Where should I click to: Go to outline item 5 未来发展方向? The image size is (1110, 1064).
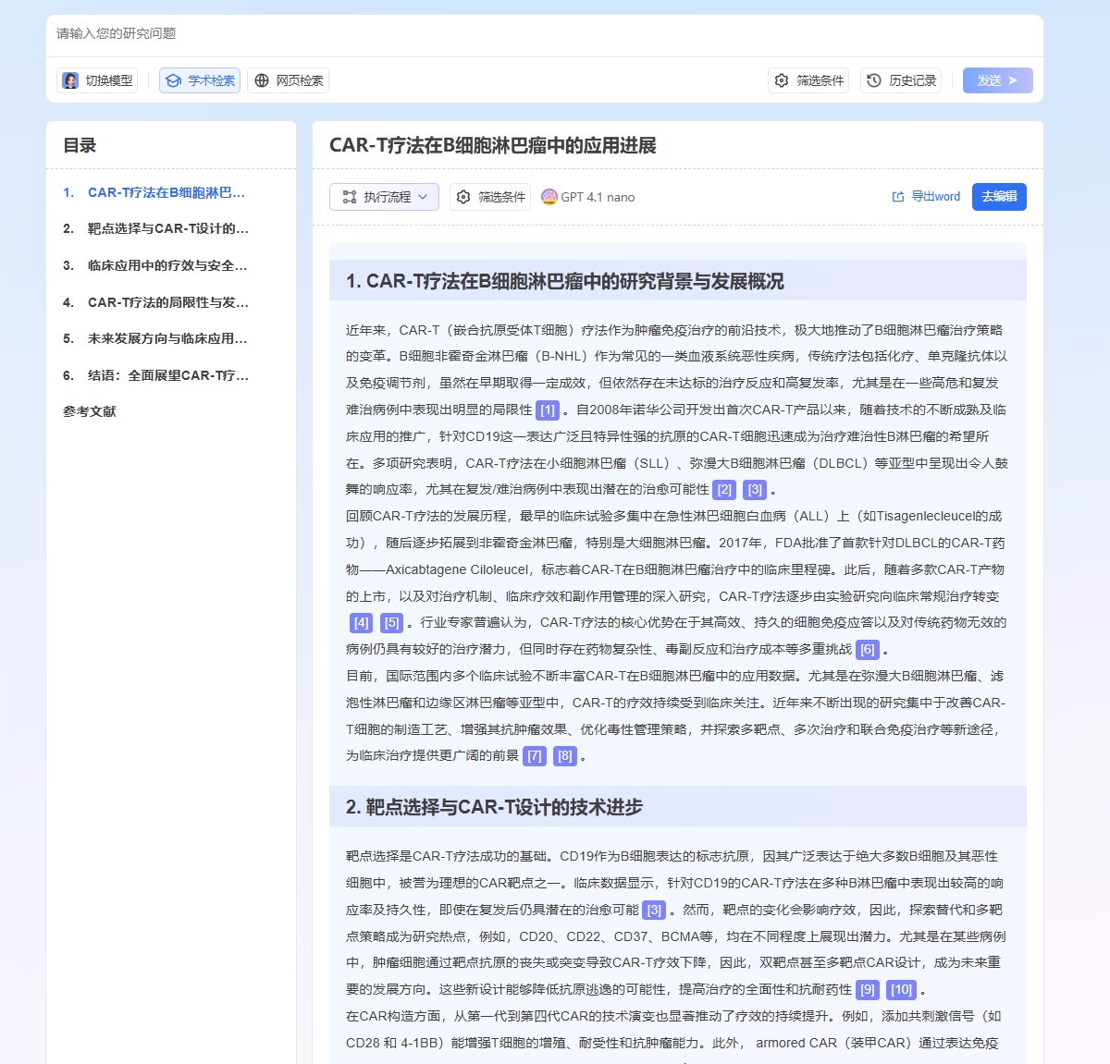pos(155,338)
